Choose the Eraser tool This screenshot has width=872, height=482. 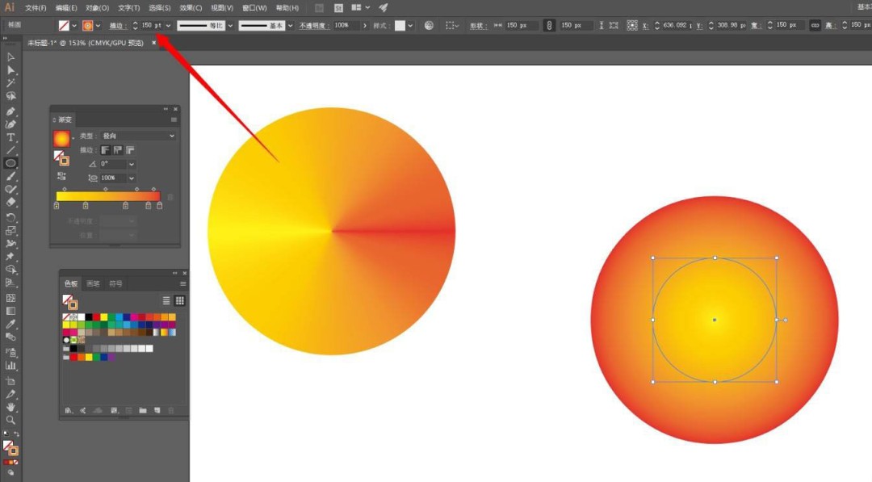[11, 203]
